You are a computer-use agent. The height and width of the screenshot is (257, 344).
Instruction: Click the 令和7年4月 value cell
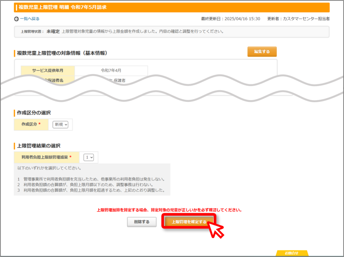(x=111, y=70)
